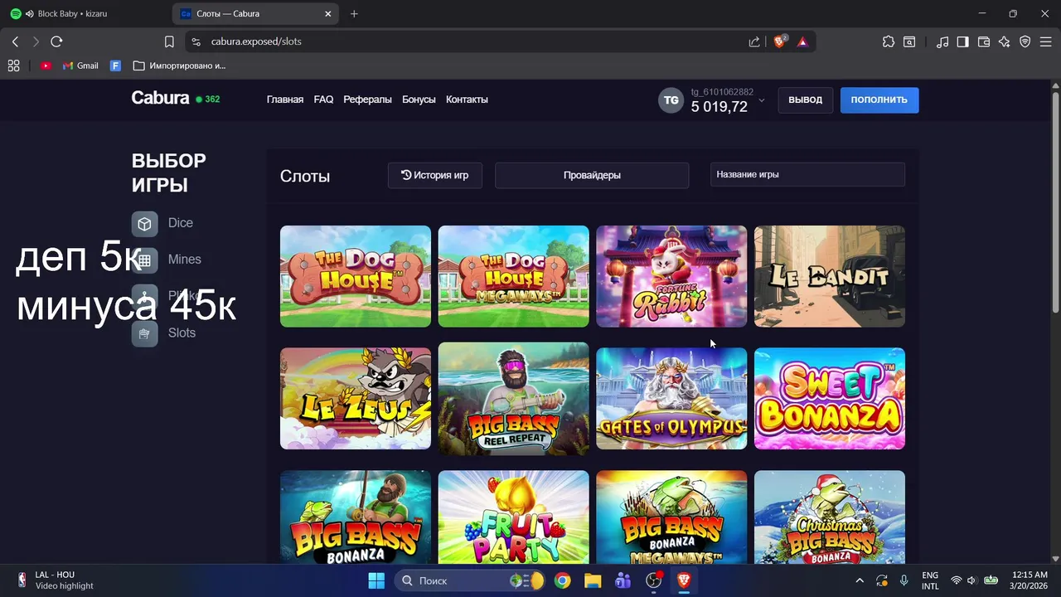
Task: Open Le Zeus slot
Action: click(356, 399)
